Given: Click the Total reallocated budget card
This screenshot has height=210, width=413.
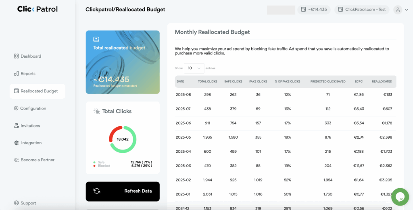Looking at the screenshot, I should point(123,62).
